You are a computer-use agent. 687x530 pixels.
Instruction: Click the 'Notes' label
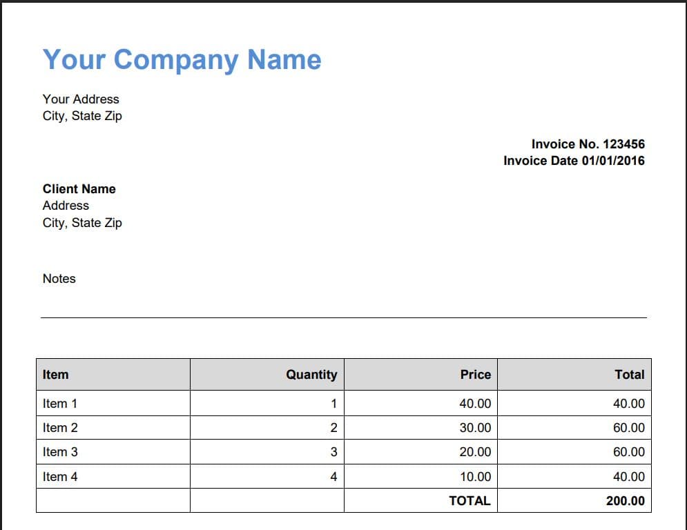click(x=59, y=279)
